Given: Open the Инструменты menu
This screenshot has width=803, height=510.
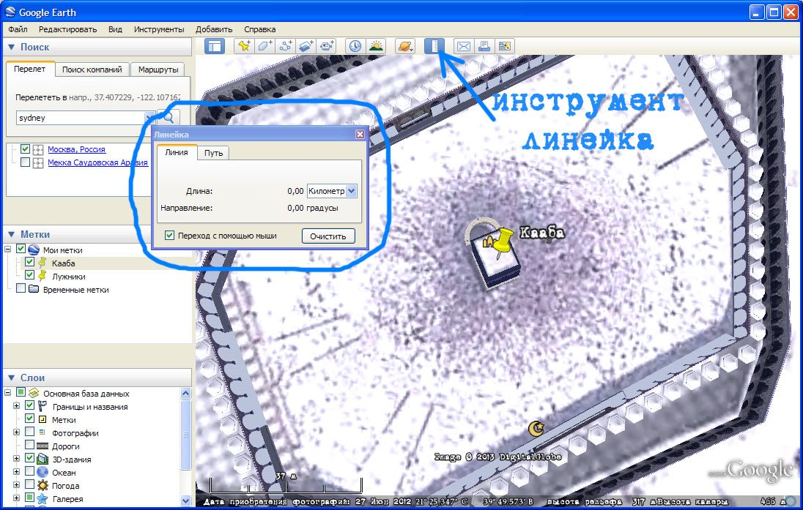Looking at the screenshot, I should click(159, 29).
